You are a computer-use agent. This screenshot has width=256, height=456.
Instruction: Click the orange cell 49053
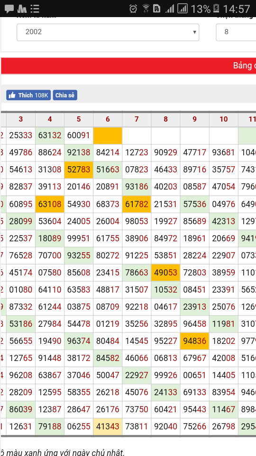coord(166,273)
